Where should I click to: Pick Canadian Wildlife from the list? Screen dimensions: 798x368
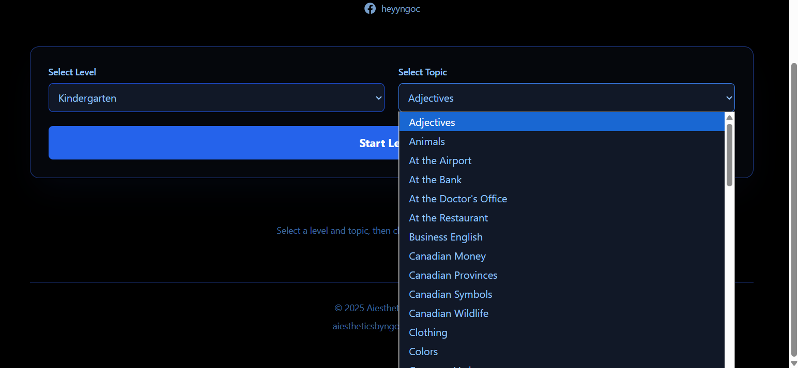tap(449, 313)
